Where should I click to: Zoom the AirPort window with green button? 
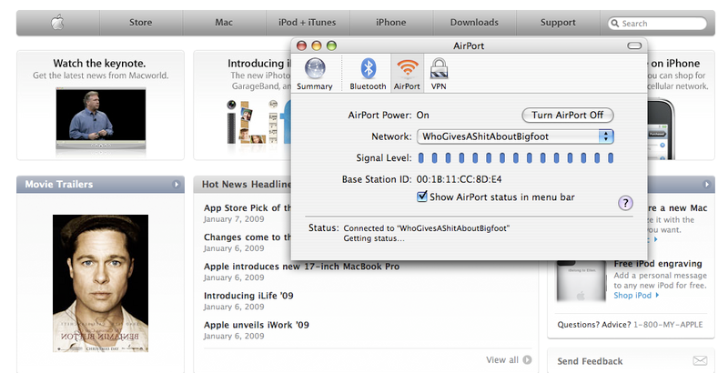pos(331,45)
